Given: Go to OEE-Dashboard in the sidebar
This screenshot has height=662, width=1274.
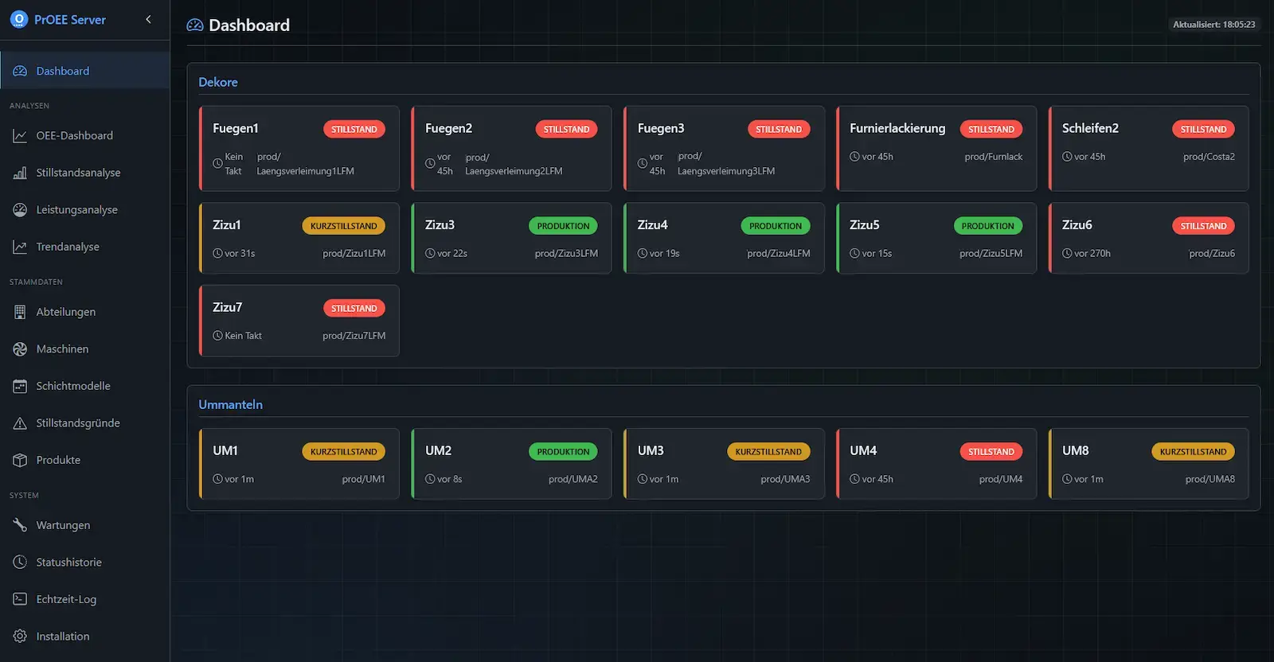Looking at the screenshot, I should pyautogui.click(x=85, y=135).
